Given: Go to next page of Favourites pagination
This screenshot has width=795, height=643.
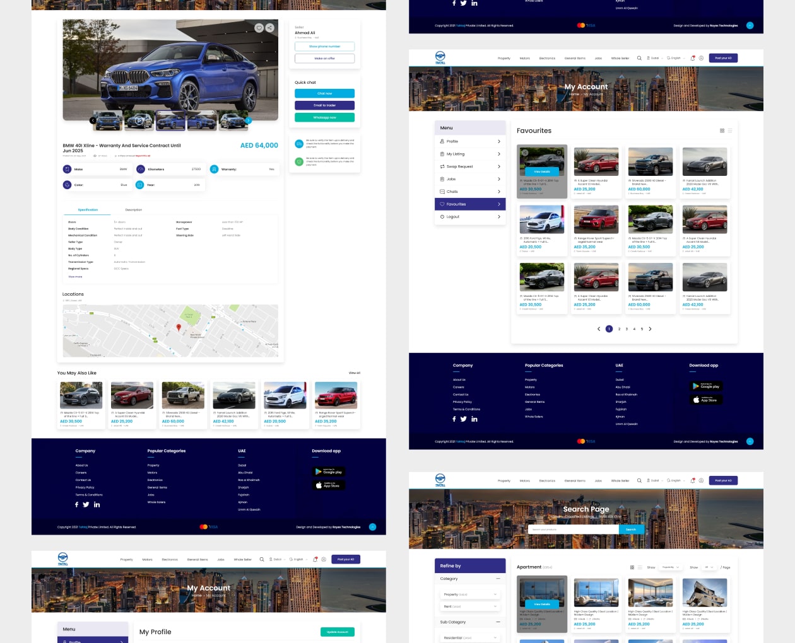Looking at the screenshot, I should click(x=651, y=329).
